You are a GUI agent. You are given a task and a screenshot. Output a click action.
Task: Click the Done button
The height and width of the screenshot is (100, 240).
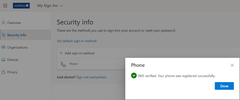click(x=224, y=86)
